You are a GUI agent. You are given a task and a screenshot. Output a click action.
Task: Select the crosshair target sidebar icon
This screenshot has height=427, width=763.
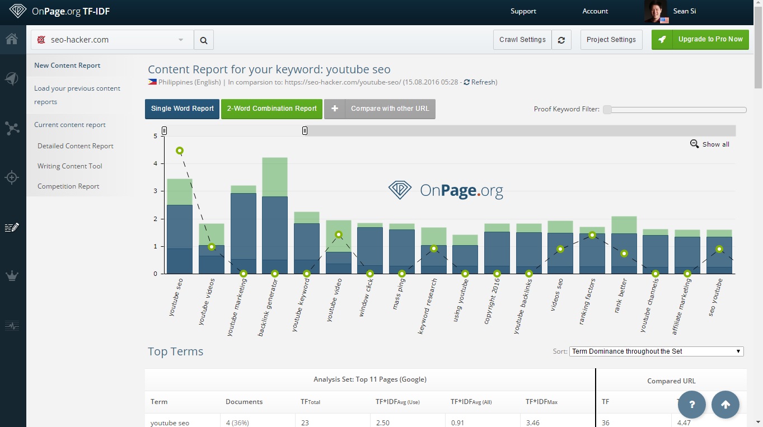12,178
